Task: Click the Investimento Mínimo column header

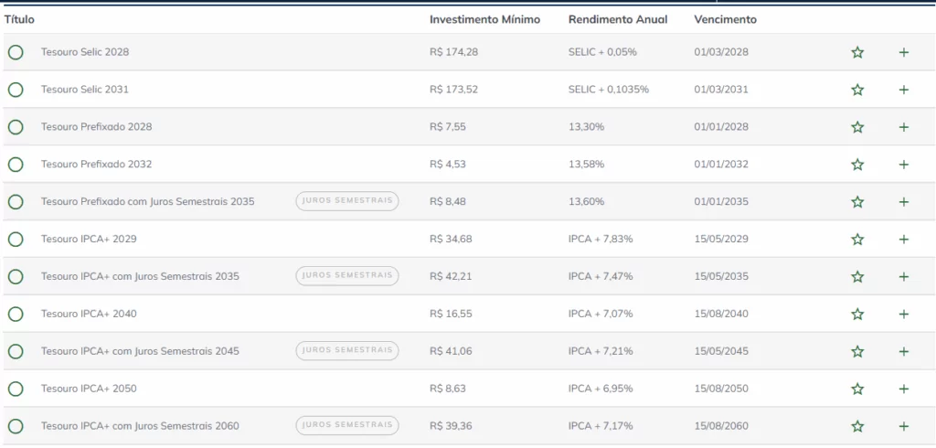Action: click(484, 19)
